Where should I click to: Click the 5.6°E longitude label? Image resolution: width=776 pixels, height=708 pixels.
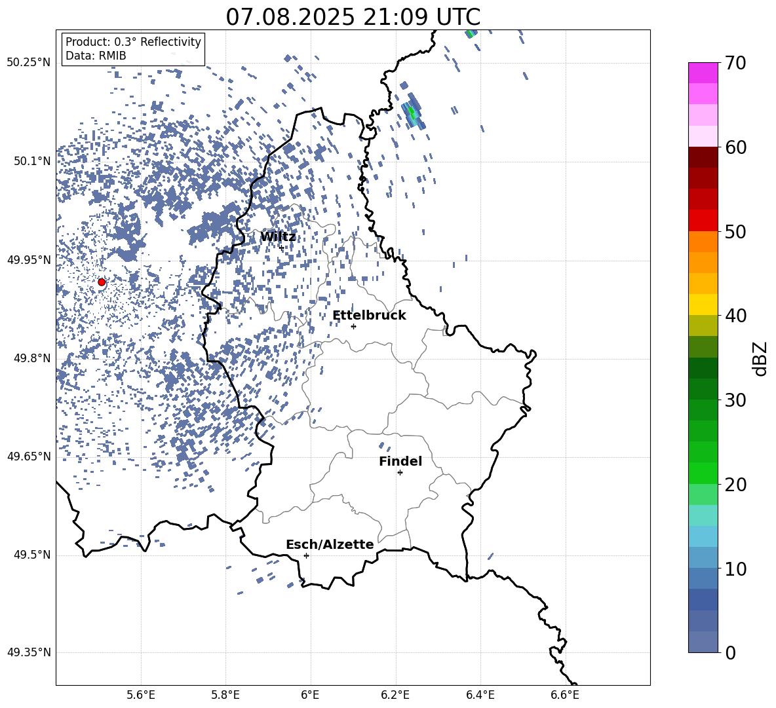[x=141, y=695]
